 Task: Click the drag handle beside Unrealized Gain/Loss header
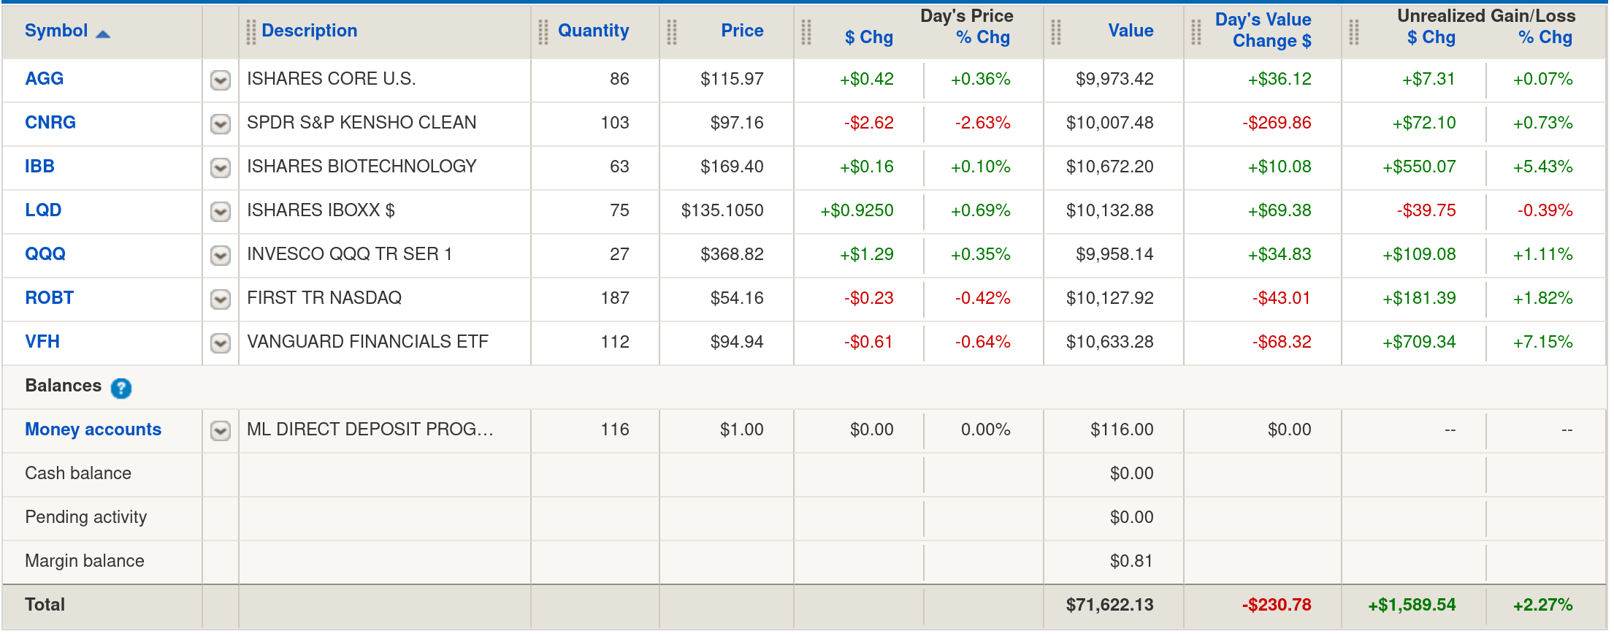1353,31
